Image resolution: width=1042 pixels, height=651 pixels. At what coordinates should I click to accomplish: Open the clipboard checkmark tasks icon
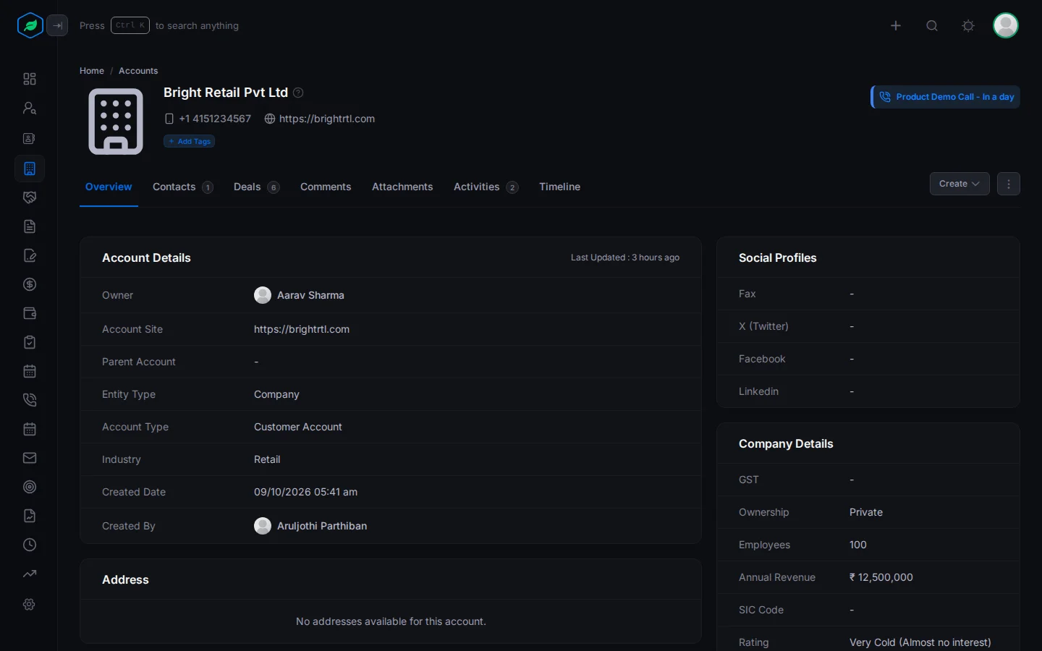coord(30,342)
